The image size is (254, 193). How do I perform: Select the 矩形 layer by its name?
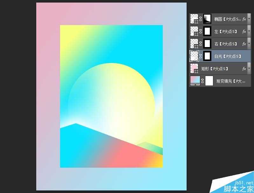215,69
